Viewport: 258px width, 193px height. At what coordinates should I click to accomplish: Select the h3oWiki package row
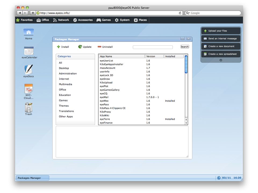[x=142, y=116]
